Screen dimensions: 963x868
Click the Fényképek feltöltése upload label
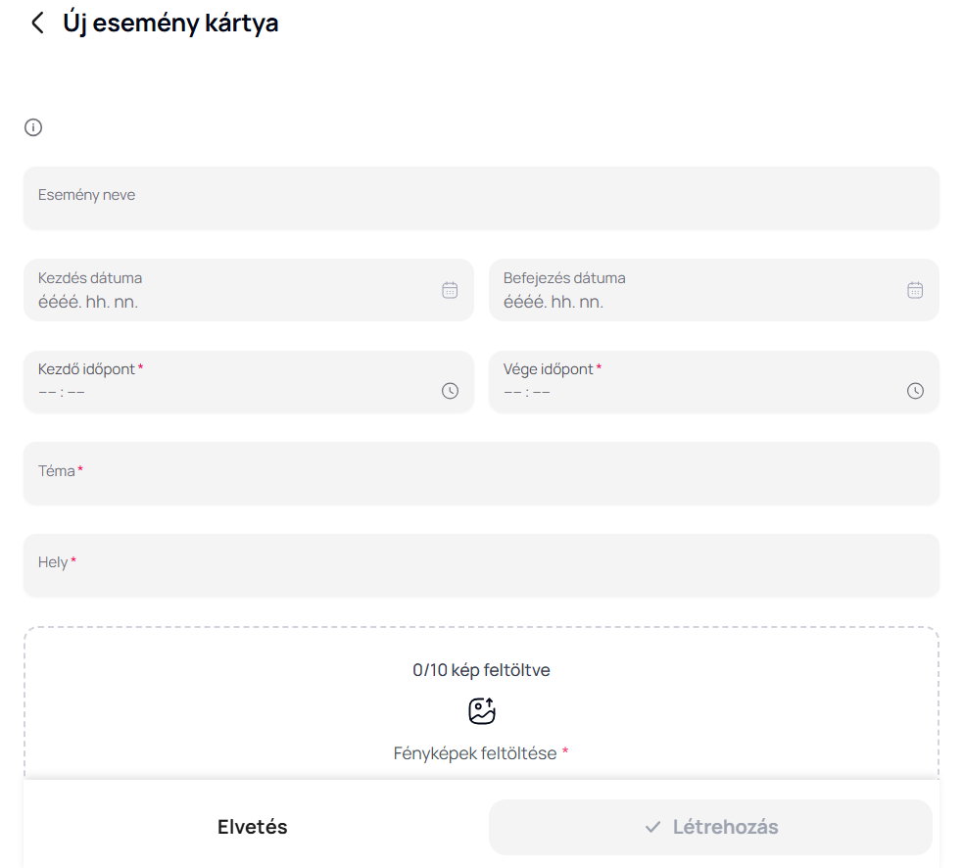[475, 753]
